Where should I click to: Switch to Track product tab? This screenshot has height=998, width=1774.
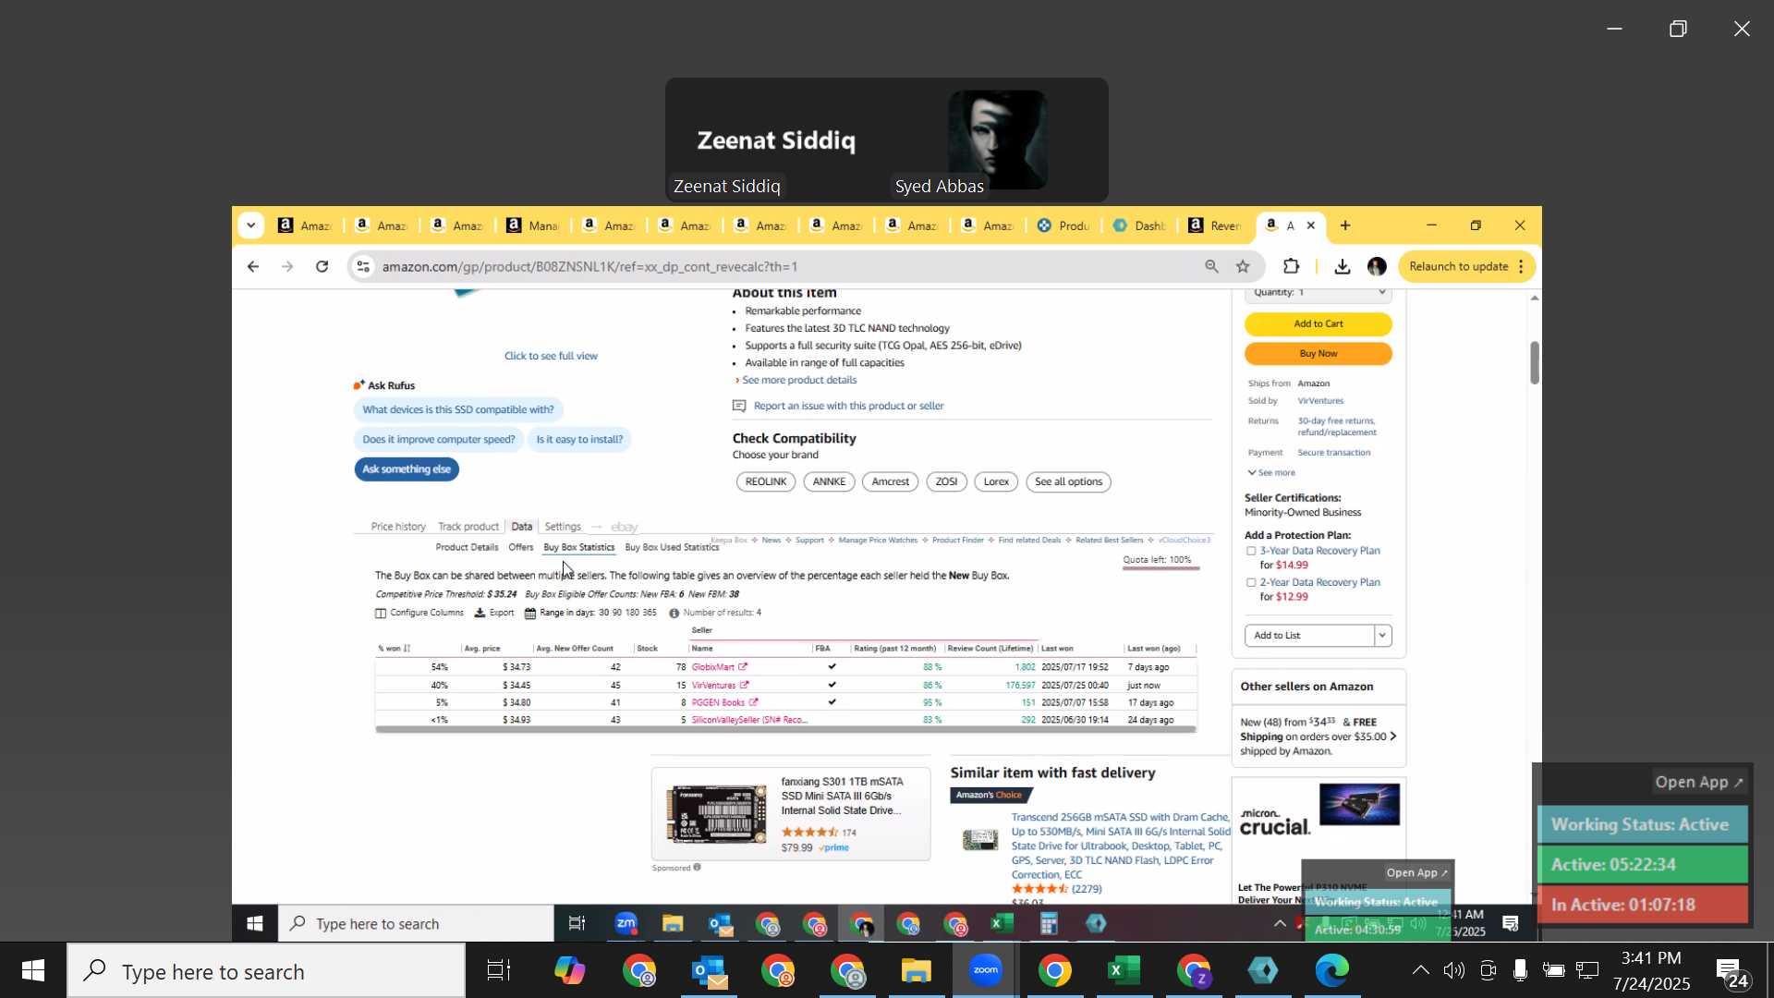tap(468, 528)
